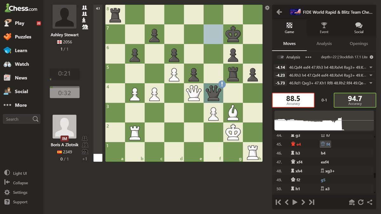Expand the -5.73 engine line
Viewport: 381px width, 214px height.
click(x=371, y=83)
